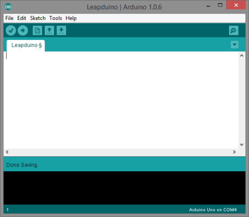Open the Sketch menu
This screenshot has width=249, height=217.
(38, 18)
